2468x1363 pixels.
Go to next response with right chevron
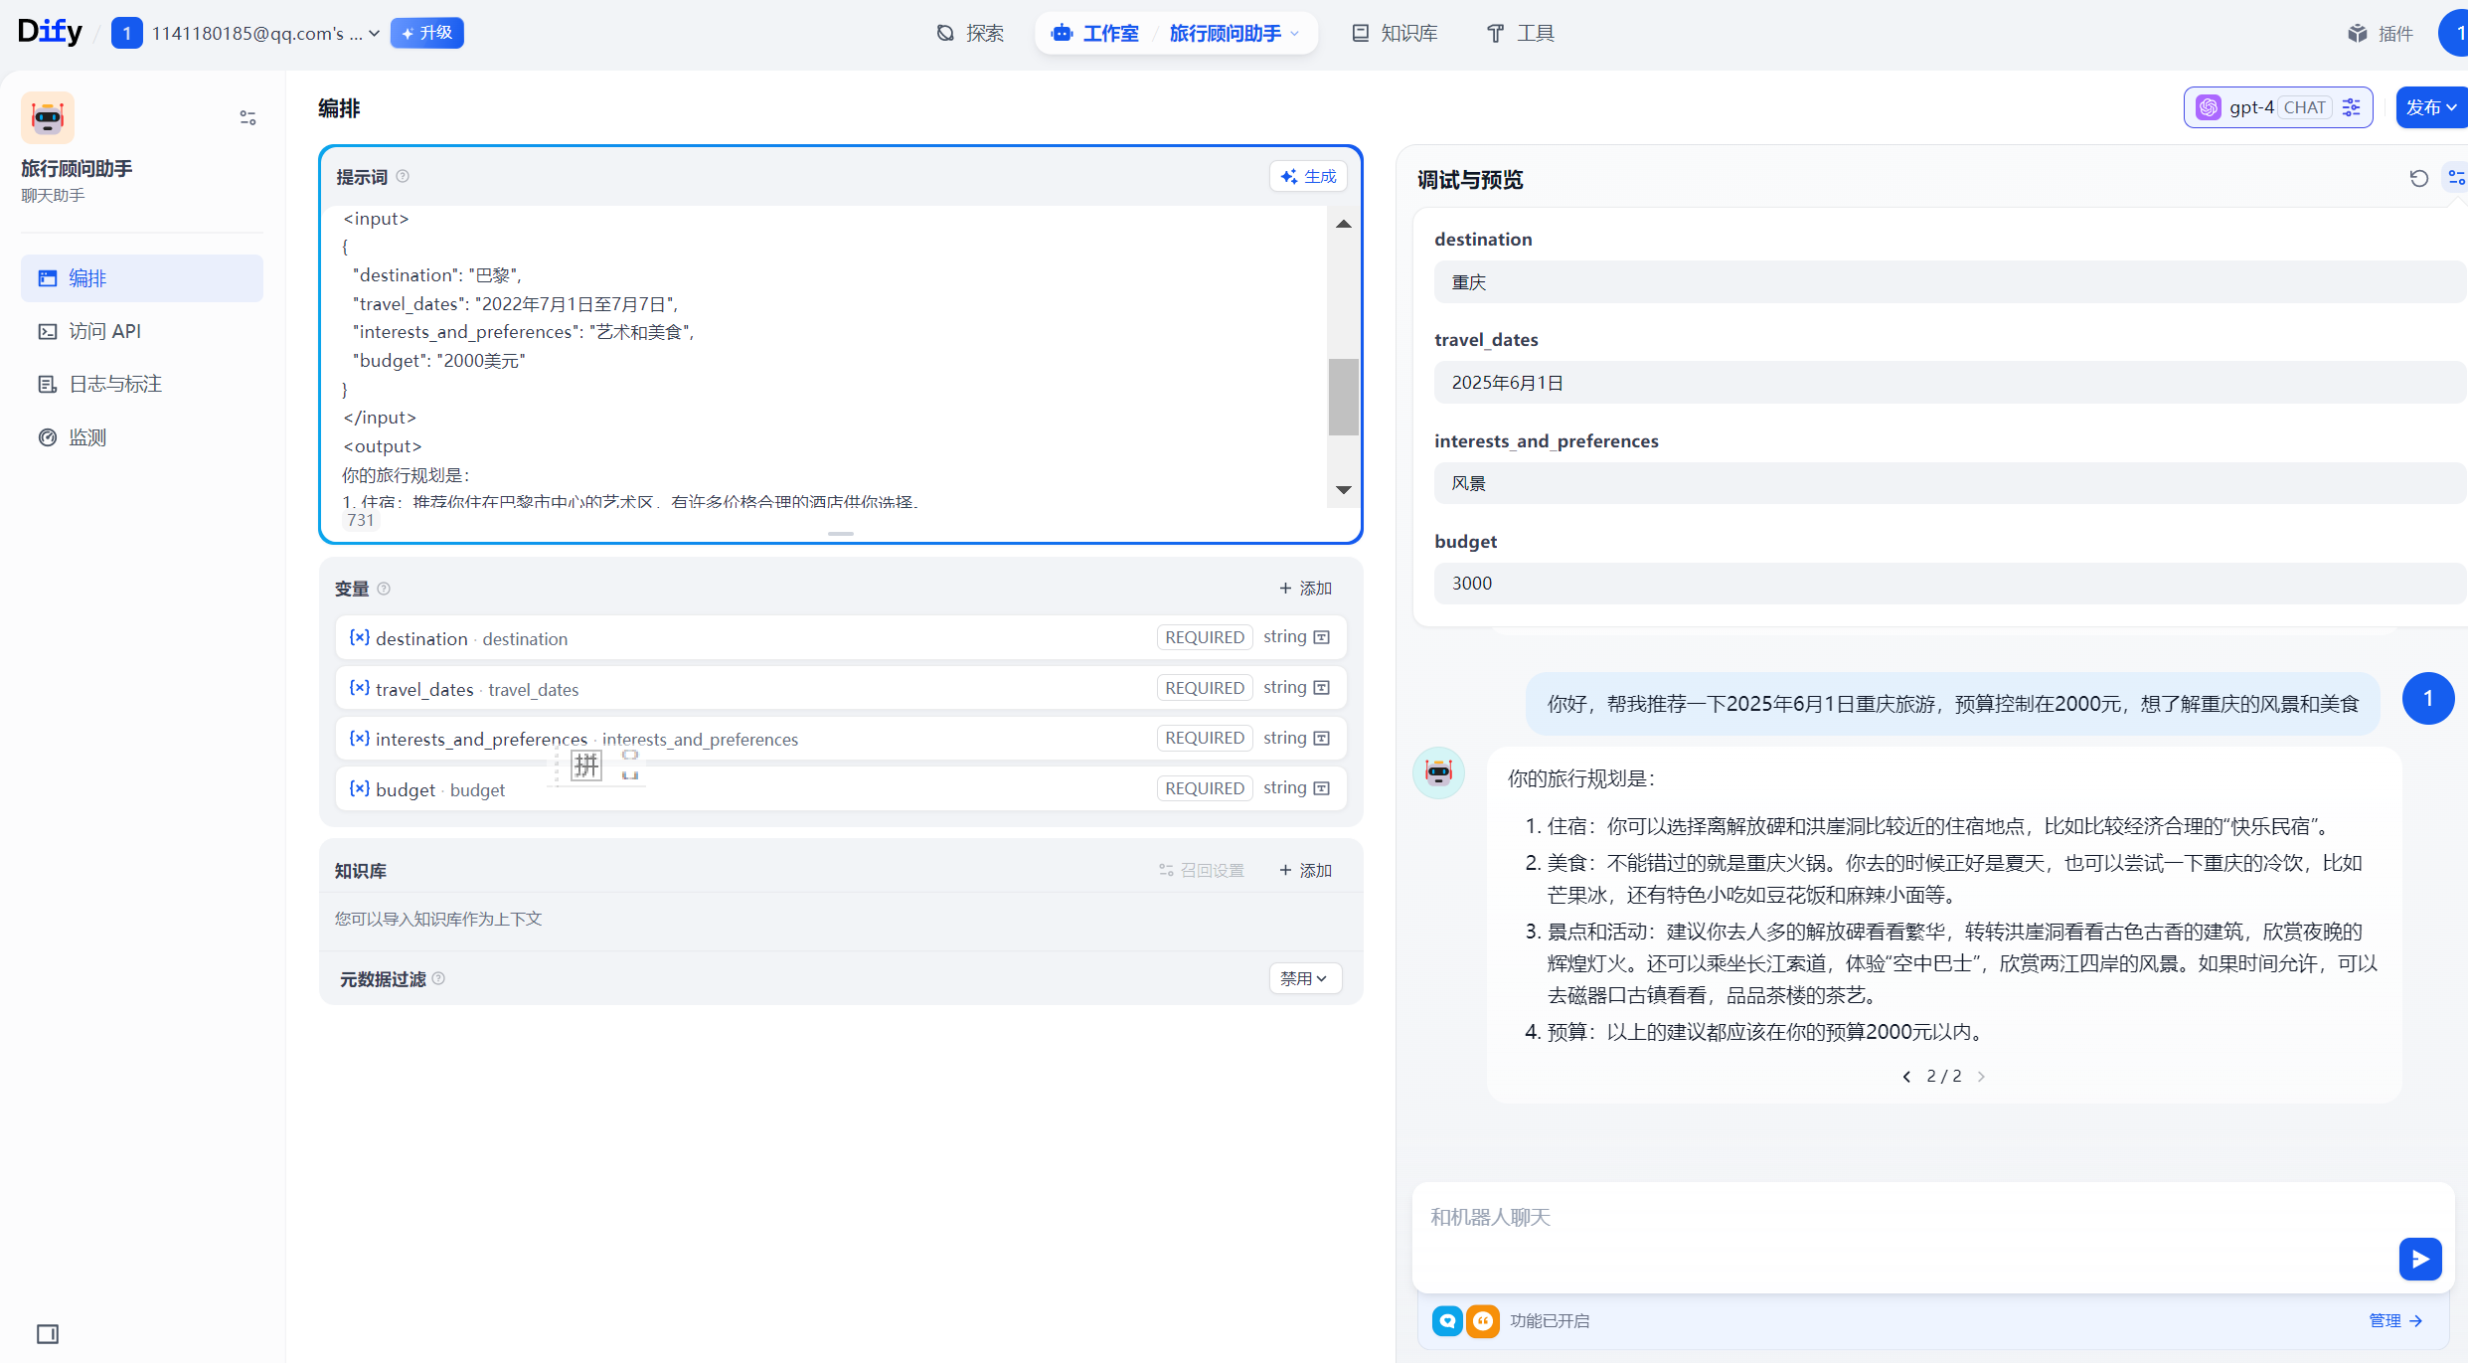[1981, 1076]
